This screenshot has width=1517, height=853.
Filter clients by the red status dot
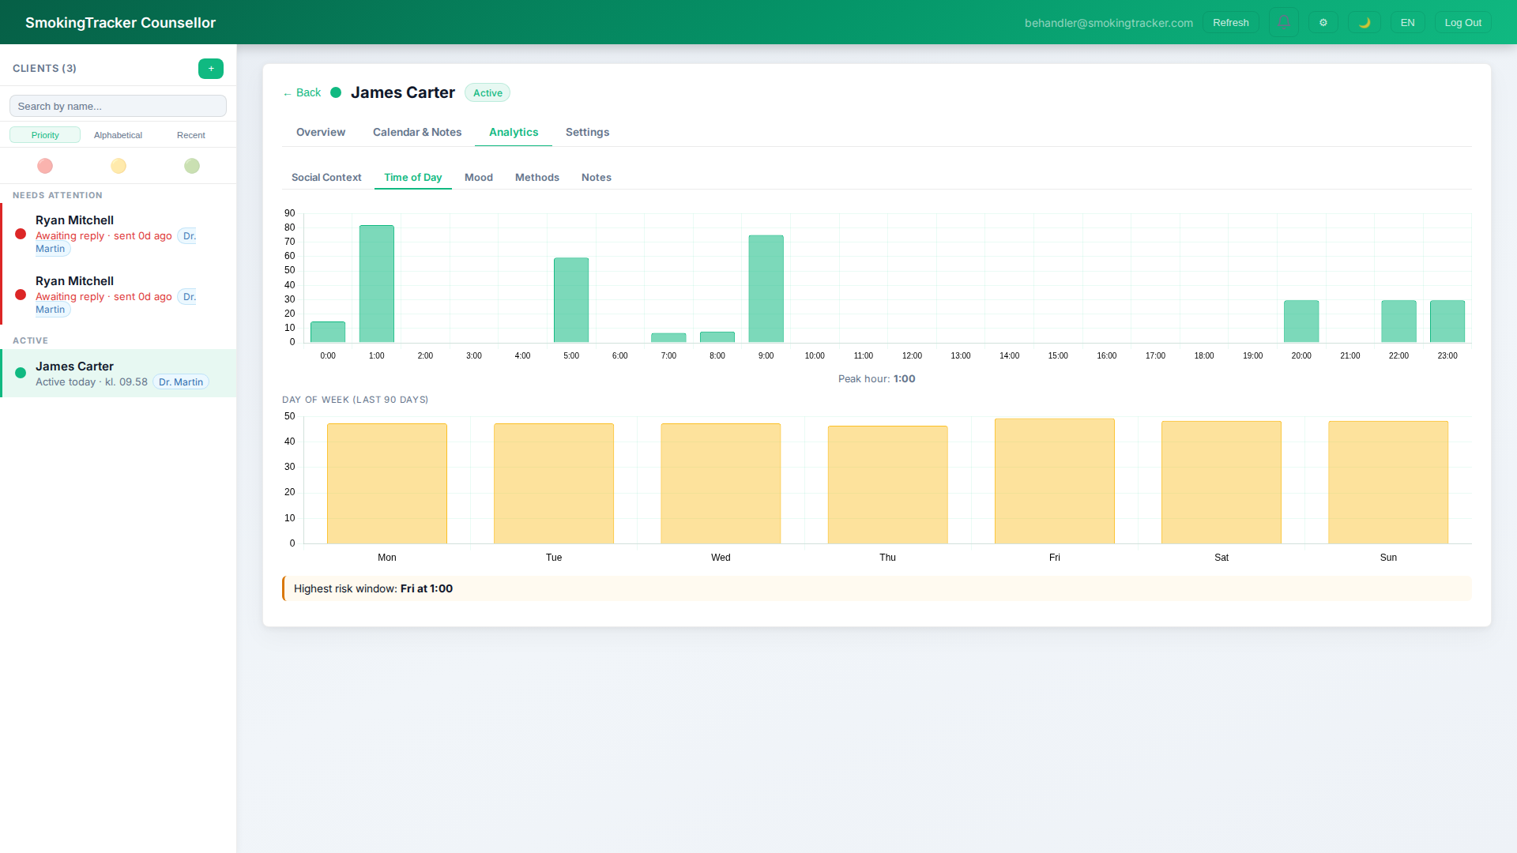[45, 166]
